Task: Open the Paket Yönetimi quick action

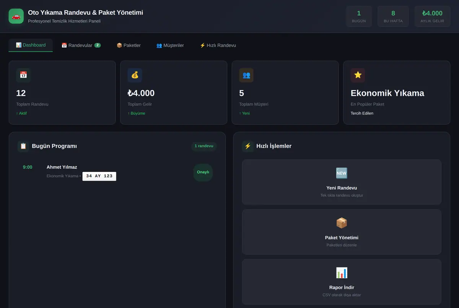Action: coord(342,232)
